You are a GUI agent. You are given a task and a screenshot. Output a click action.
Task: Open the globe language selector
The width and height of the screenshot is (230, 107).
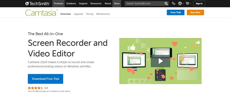180,4
